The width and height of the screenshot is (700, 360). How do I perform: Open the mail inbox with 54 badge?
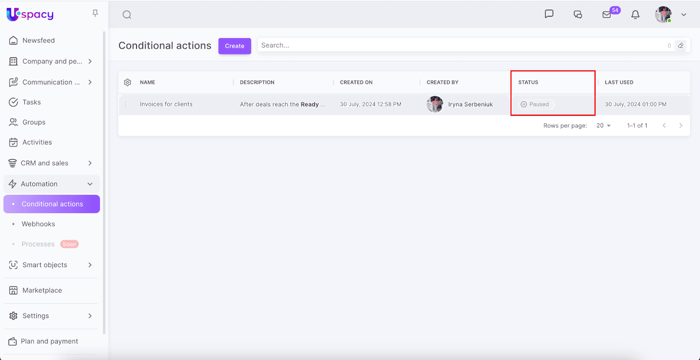tap(607, 14)
